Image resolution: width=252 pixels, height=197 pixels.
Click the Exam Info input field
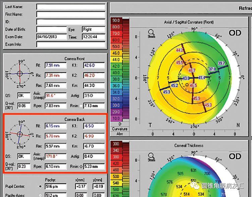point(71,44)
